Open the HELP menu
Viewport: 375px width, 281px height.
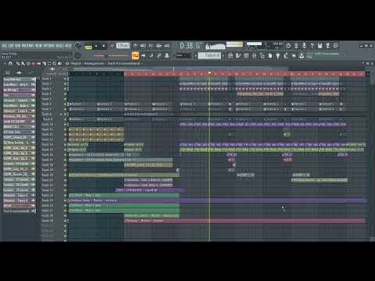point(68,46)
